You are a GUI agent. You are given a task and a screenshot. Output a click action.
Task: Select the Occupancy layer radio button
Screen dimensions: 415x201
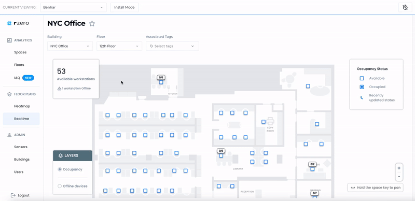click(x=60, y=169)
